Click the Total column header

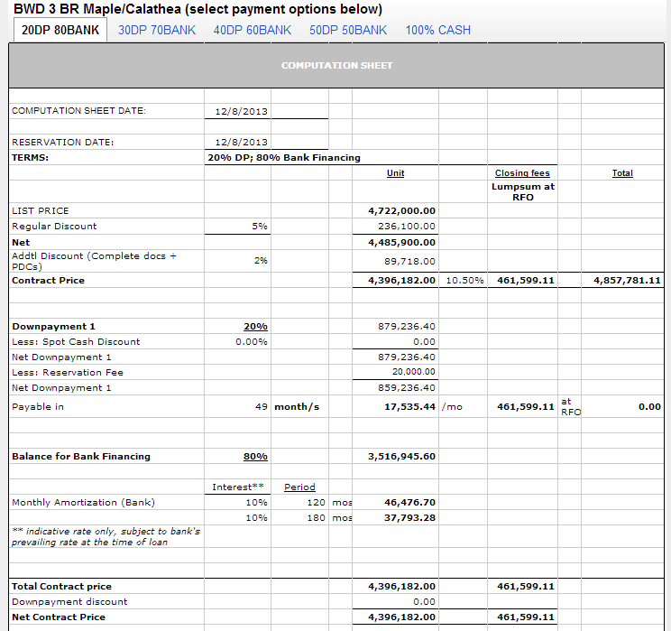pyautogui.click(x=622, y=173)
